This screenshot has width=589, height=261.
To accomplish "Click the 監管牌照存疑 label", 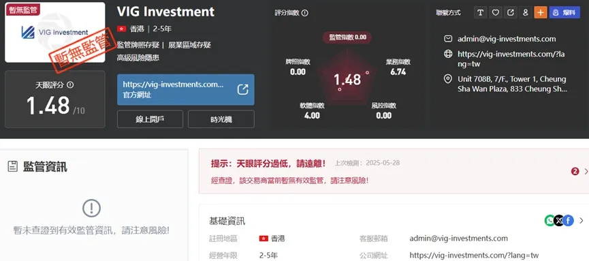I will [138, 45].
